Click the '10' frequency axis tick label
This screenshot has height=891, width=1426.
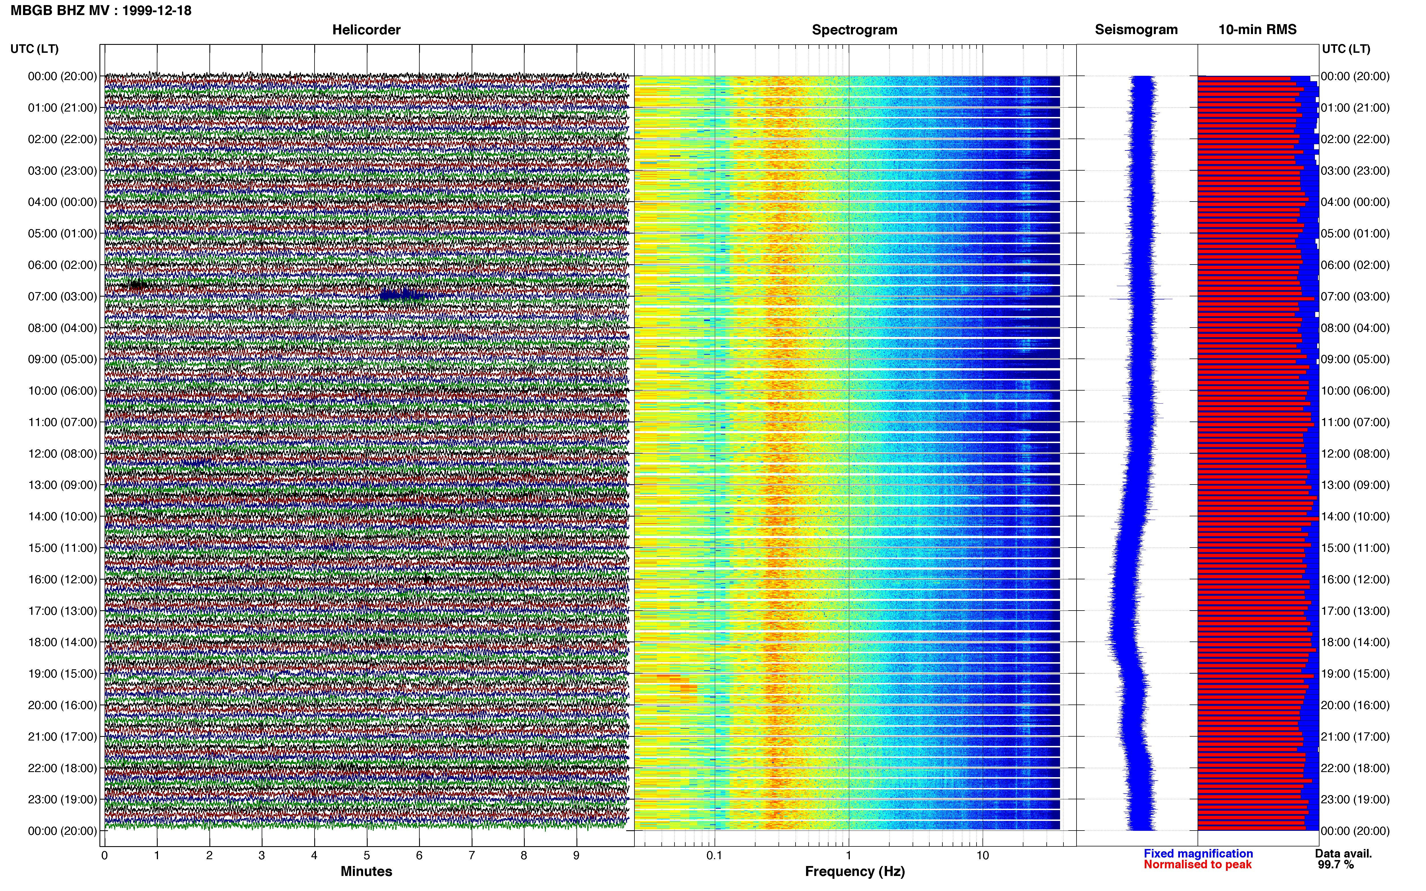coord(982,856)
